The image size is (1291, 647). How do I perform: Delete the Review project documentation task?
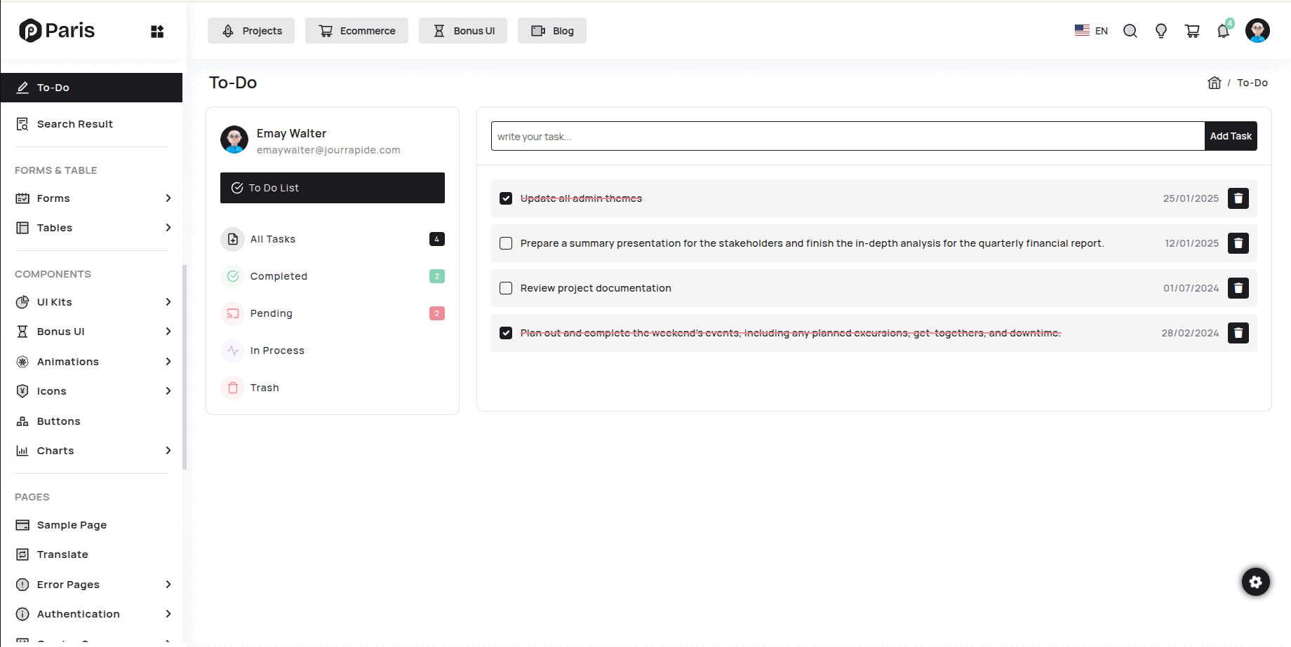click(x=1238, y=288)
